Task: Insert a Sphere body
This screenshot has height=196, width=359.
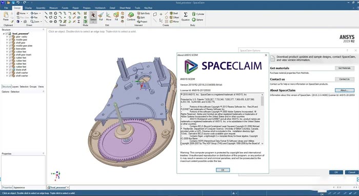Action: pos(197,19)
